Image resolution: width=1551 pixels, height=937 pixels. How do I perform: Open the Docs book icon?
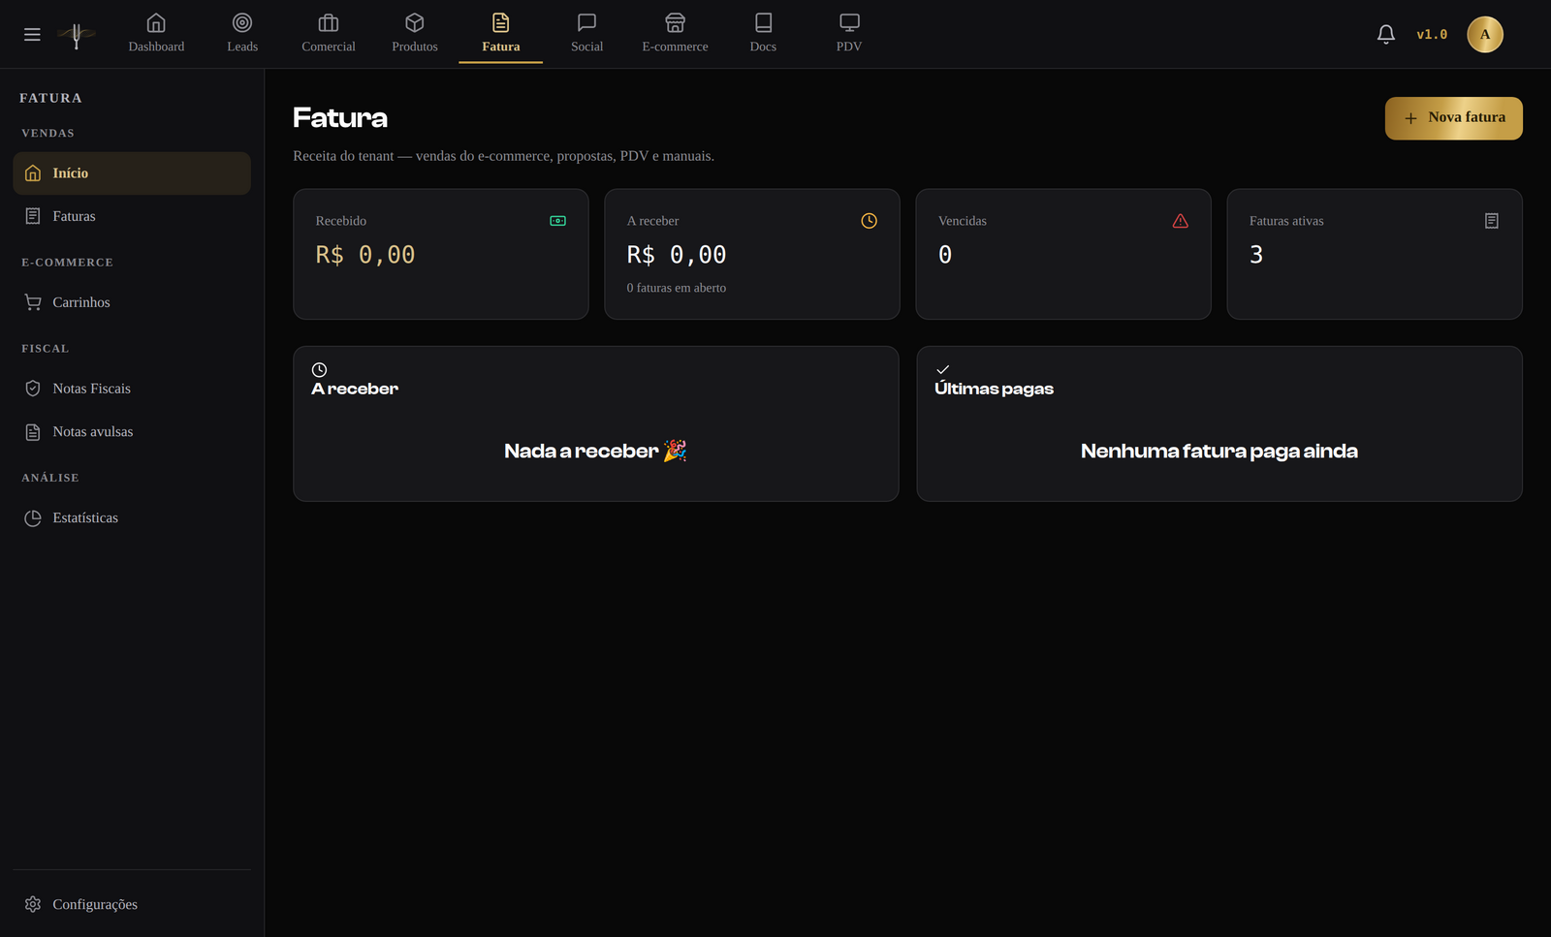[x=763, y=22]
